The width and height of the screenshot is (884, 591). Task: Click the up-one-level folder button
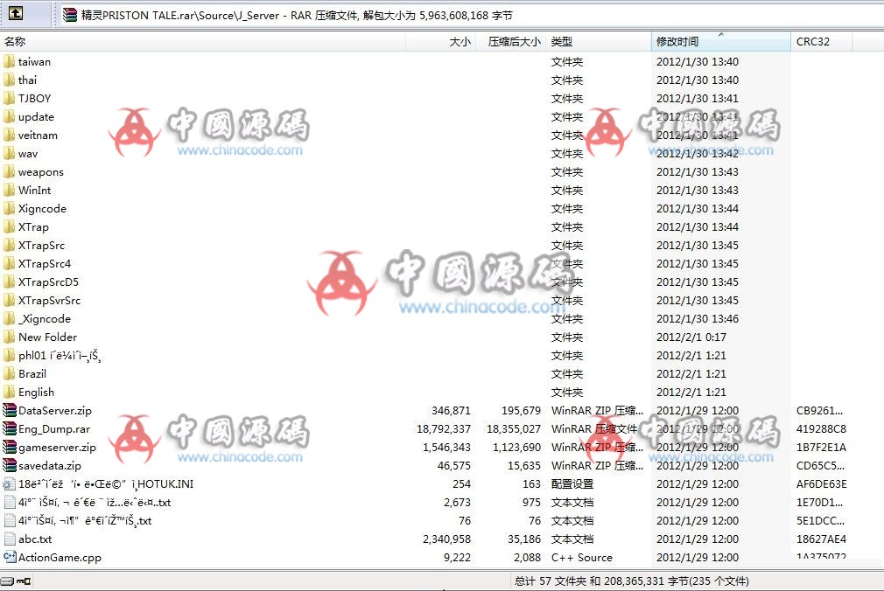coord(16,13)
